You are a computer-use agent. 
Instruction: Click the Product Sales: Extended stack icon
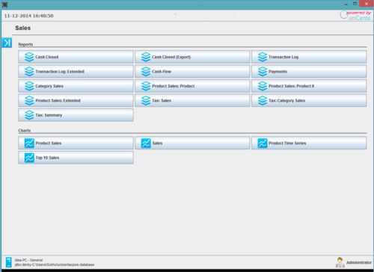pos(29,101)
